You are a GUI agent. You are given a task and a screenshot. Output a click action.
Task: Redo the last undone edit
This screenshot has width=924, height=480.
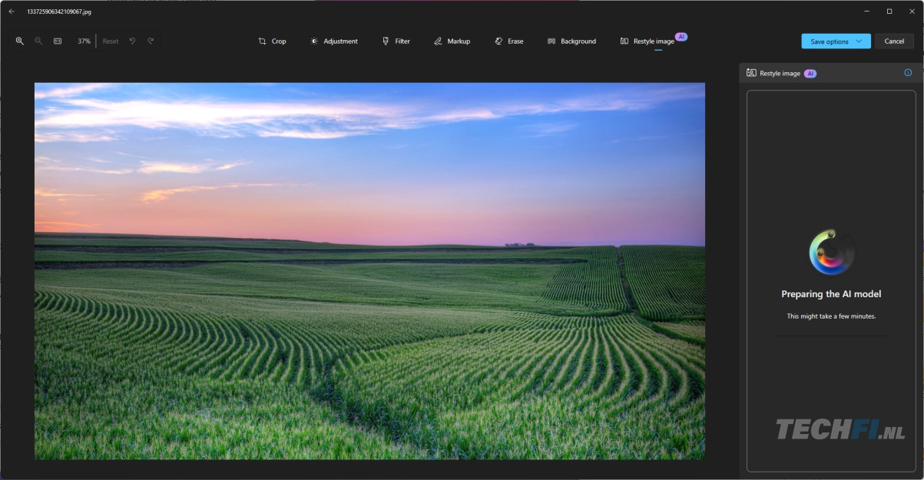151,41
